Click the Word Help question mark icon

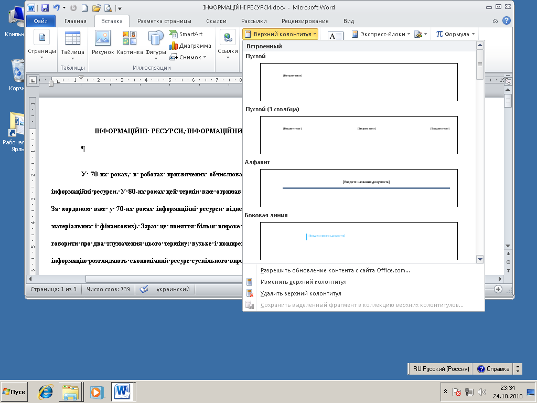(507, 20)
